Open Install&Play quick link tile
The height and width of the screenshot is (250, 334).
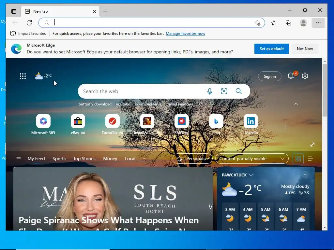click(x=147, y=124)
